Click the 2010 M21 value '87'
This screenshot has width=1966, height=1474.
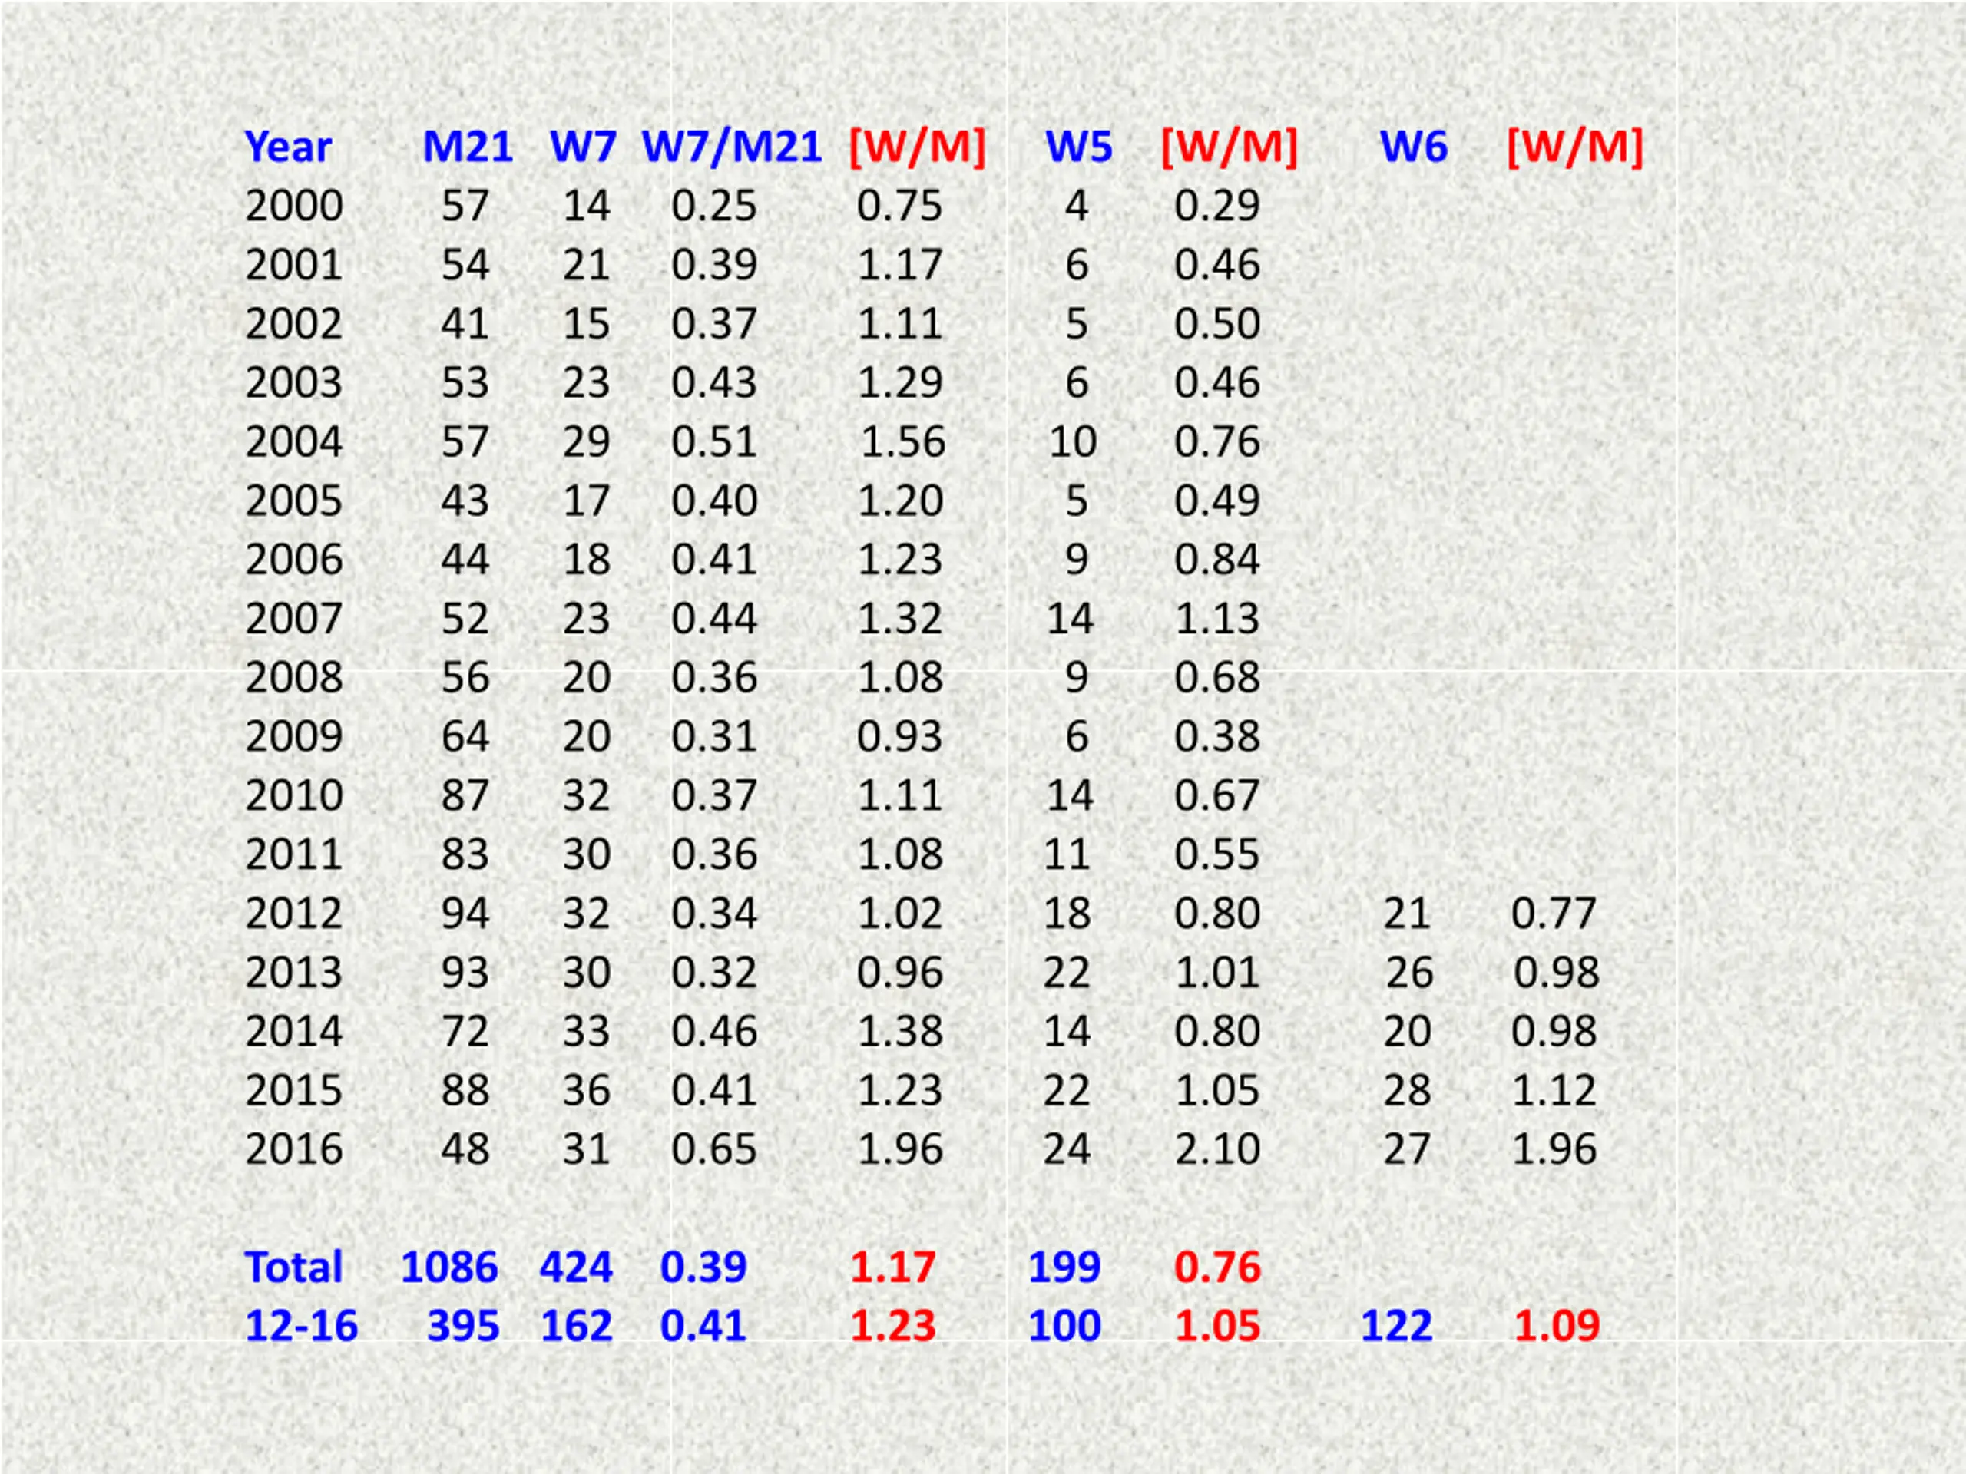(465, 795)
